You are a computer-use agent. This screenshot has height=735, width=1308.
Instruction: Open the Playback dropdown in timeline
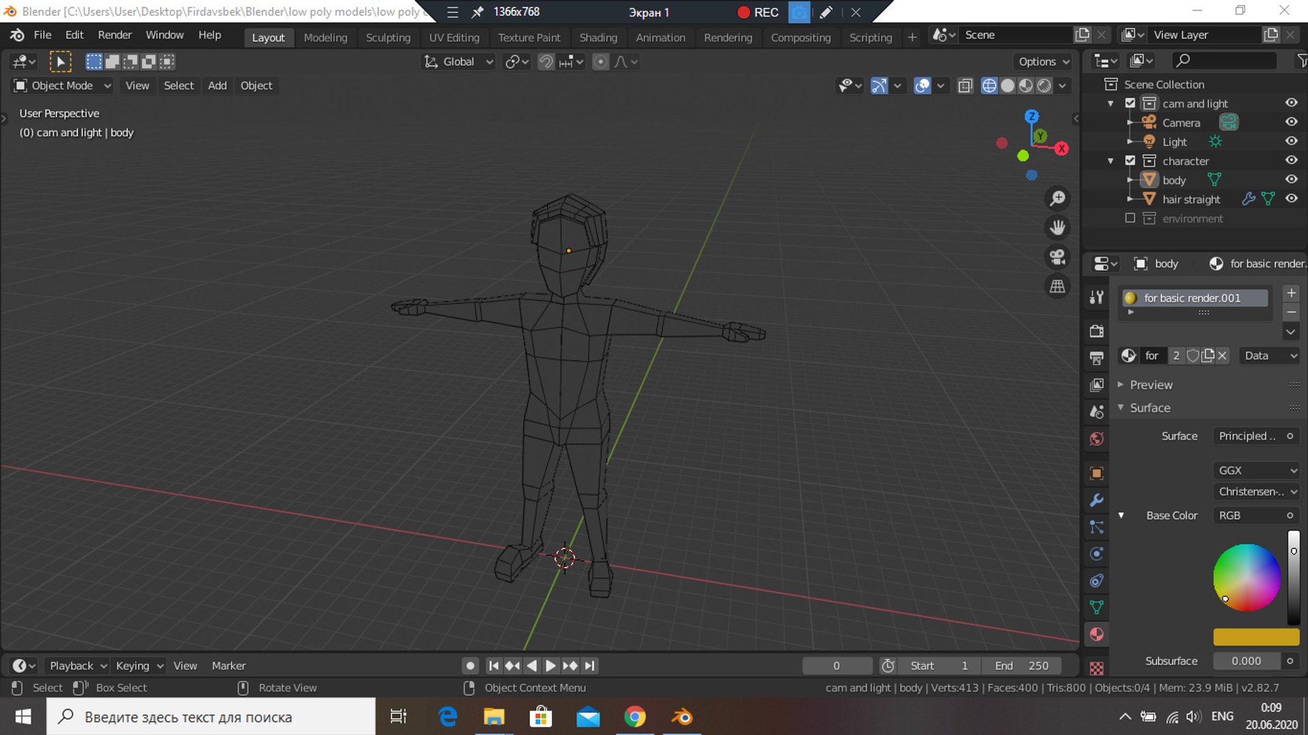[77, 666]
